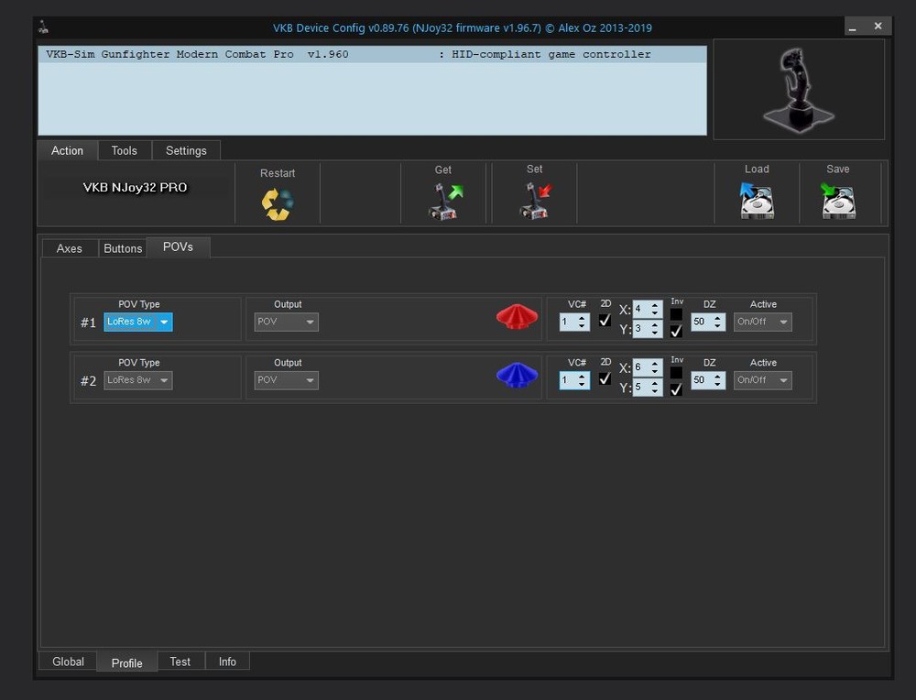Click the Set joystick icon
This screenshot has width=916, height=700.
coord(535,201)
